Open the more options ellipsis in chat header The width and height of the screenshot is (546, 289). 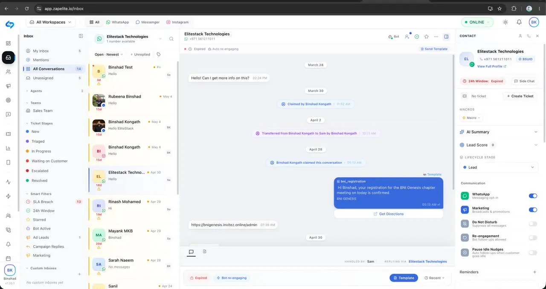(436, 37)
